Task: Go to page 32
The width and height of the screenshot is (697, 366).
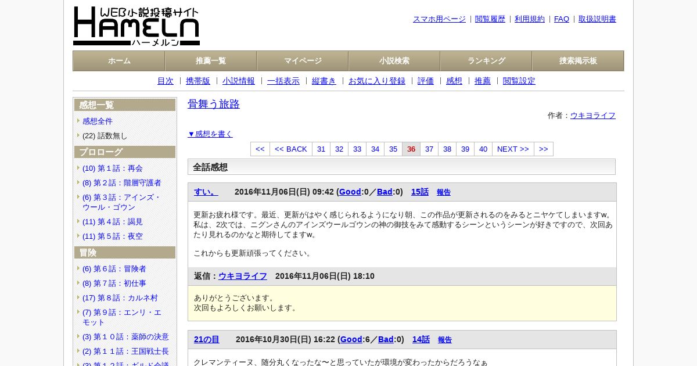Action: [x=339, y=149]
